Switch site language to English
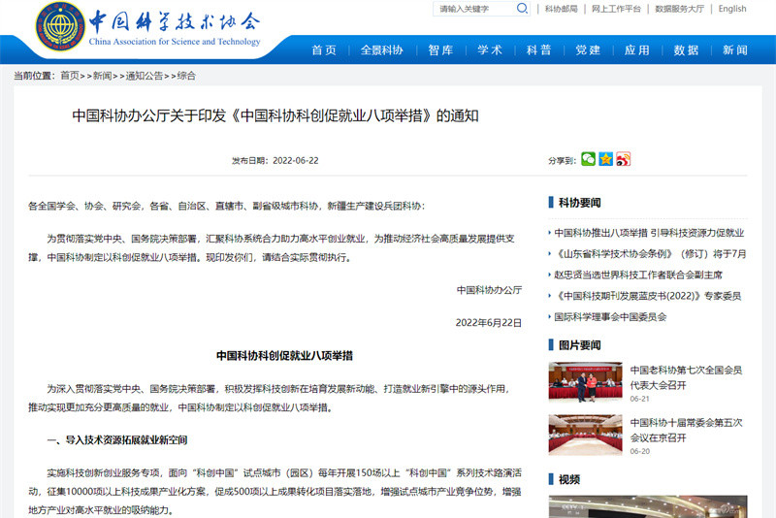The height and width of the screenshot is (518, 776). 732,9
